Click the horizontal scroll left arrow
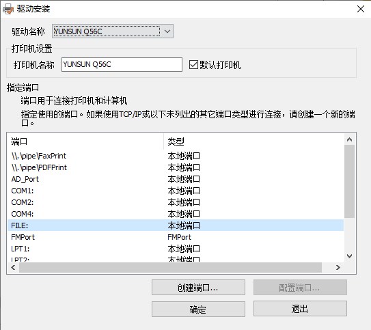The height and width of the screenshot is (330, 371). [x=13, y=268]
